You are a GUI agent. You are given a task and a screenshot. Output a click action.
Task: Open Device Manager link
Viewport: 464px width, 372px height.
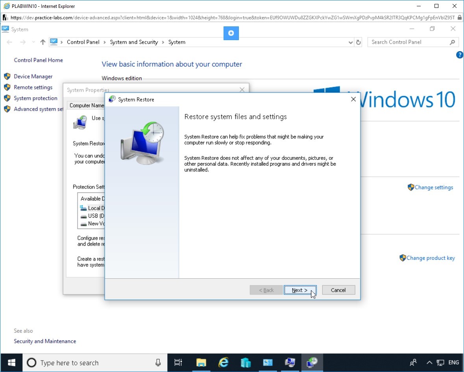click(33, 76)
